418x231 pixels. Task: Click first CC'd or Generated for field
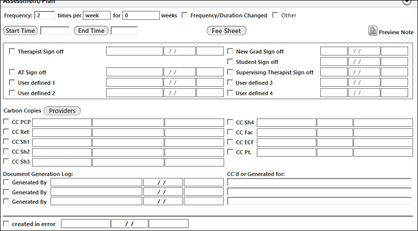[x=319, y=182]
